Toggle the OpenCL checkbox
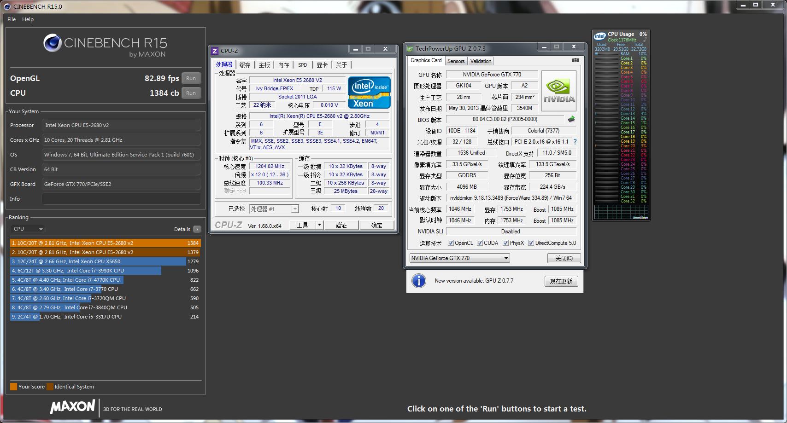Viewport: 787px width, 423px height. click(452, 243)
